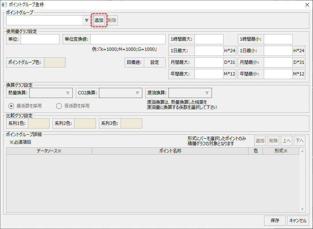313x229 pixels.
Task: Select the 夜係数を採用 radio button
Action: point(59,106)
